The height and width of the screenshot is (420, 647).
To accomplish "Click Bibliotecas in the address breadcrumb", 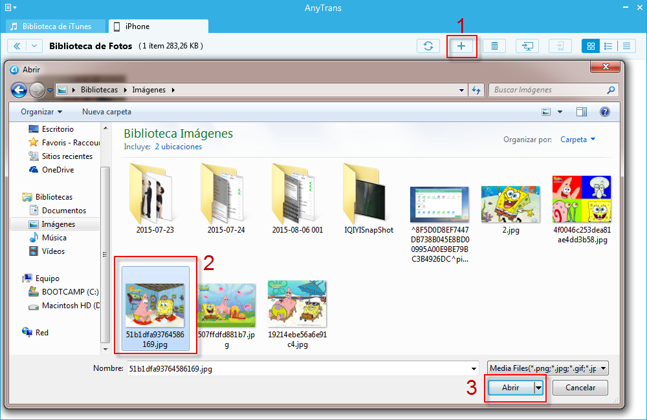I will pyautogui.click(x=99, y=90).
